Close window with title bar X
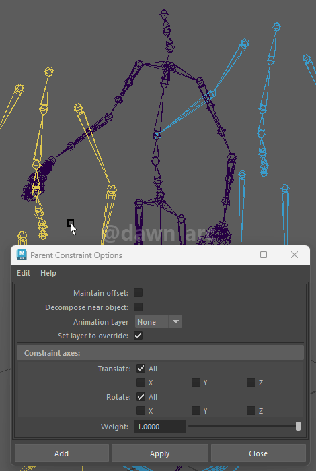Screen dimensions: 316x471 [294, 255]
